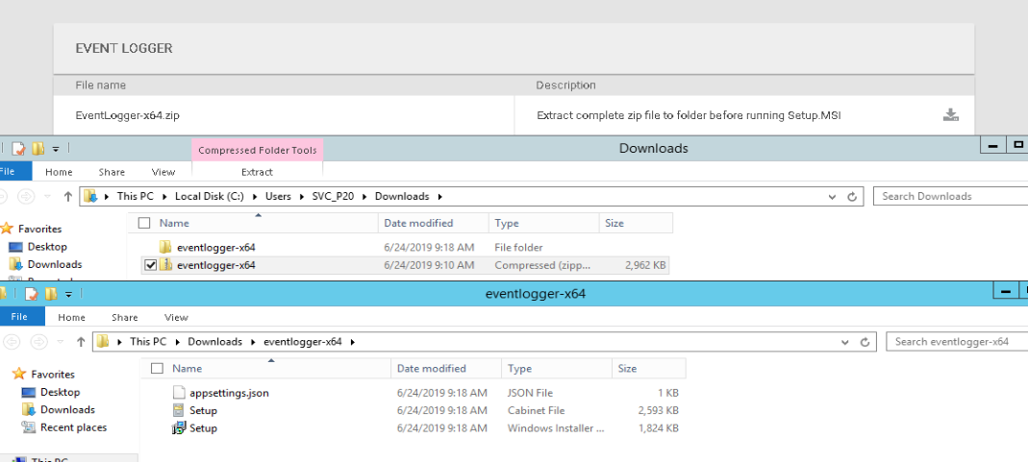Click Local Disk (C:) in Downloads breadcrumb
The height and width of the screenshot is (462, 1028).
(x=209, y=196)
